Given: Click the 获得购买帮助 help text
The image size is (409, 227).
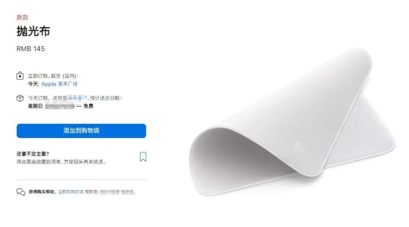Looking at the screenshot, I should pos(42,192).
